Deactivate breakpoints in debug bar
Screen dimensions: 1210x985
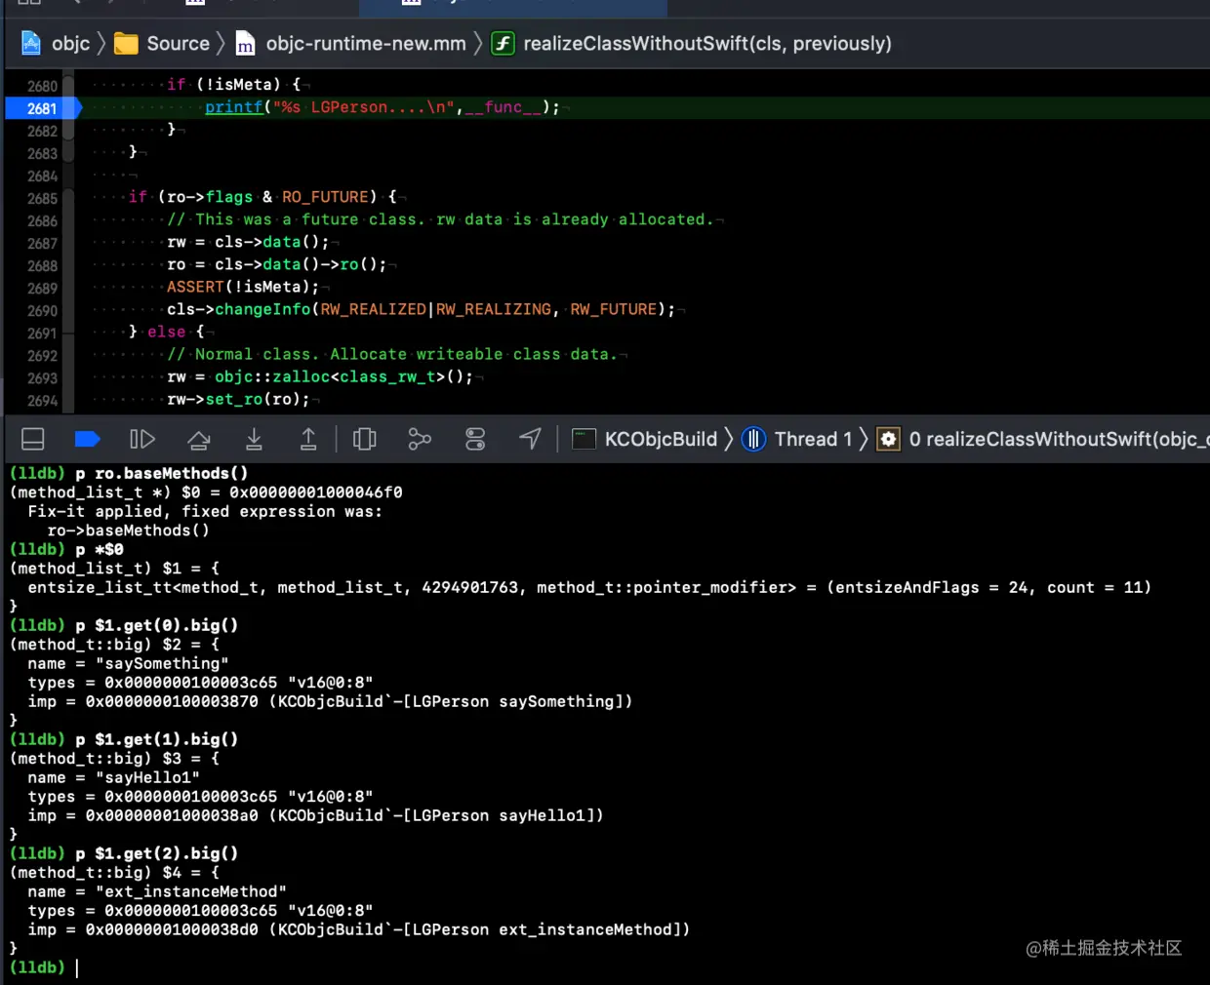click(88, 439)
